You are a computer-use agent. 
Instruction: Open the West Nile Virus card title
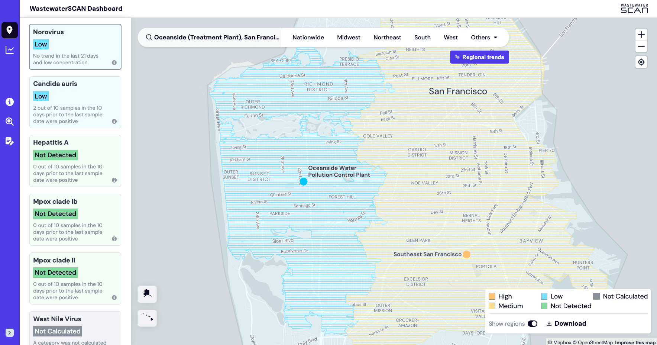coord(57,319)
